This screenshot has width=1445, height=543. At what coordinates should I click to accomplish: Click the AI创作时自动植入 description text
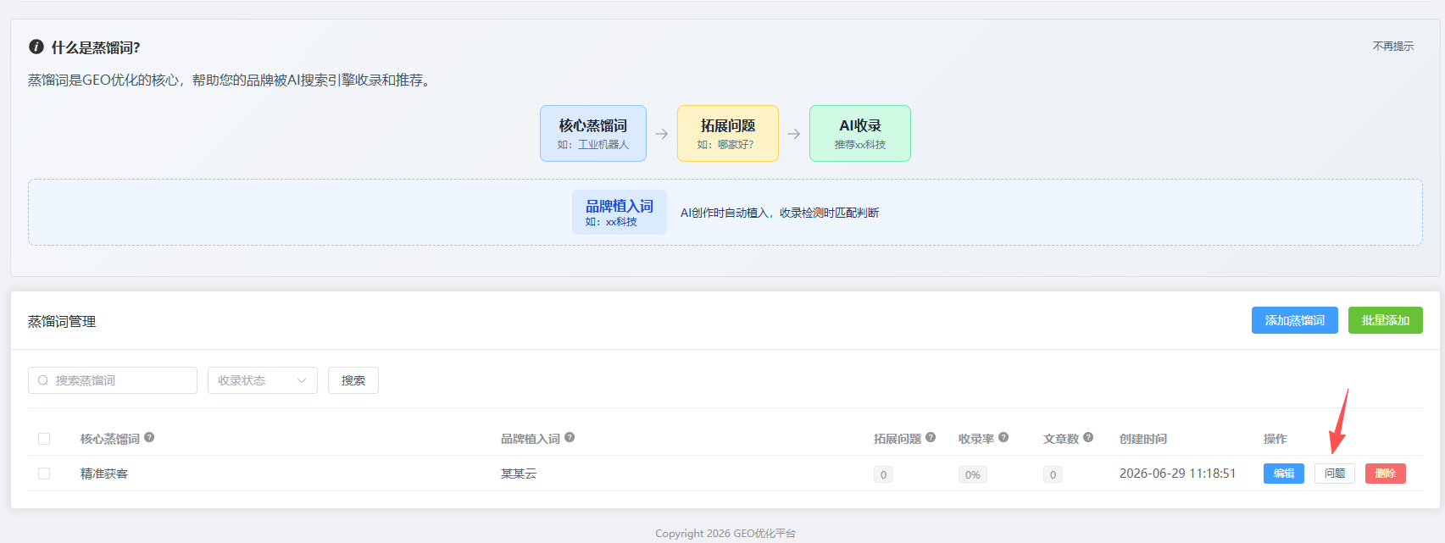(780, 213)
